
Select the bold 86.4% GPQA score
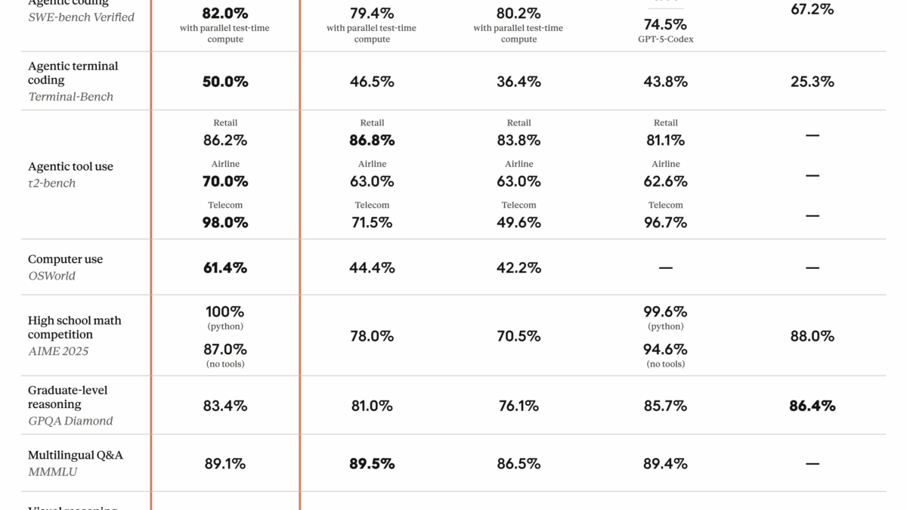812,406
